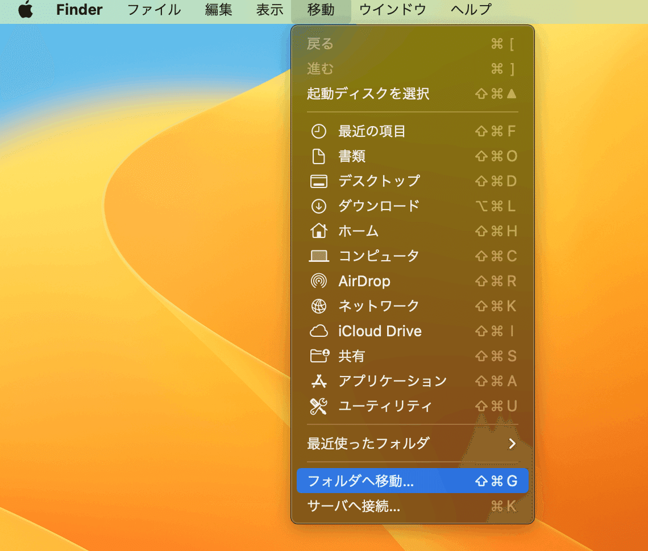Open the Apple logo menu
648x551 pixels.
pyautogui.click(x=26, y=9)
